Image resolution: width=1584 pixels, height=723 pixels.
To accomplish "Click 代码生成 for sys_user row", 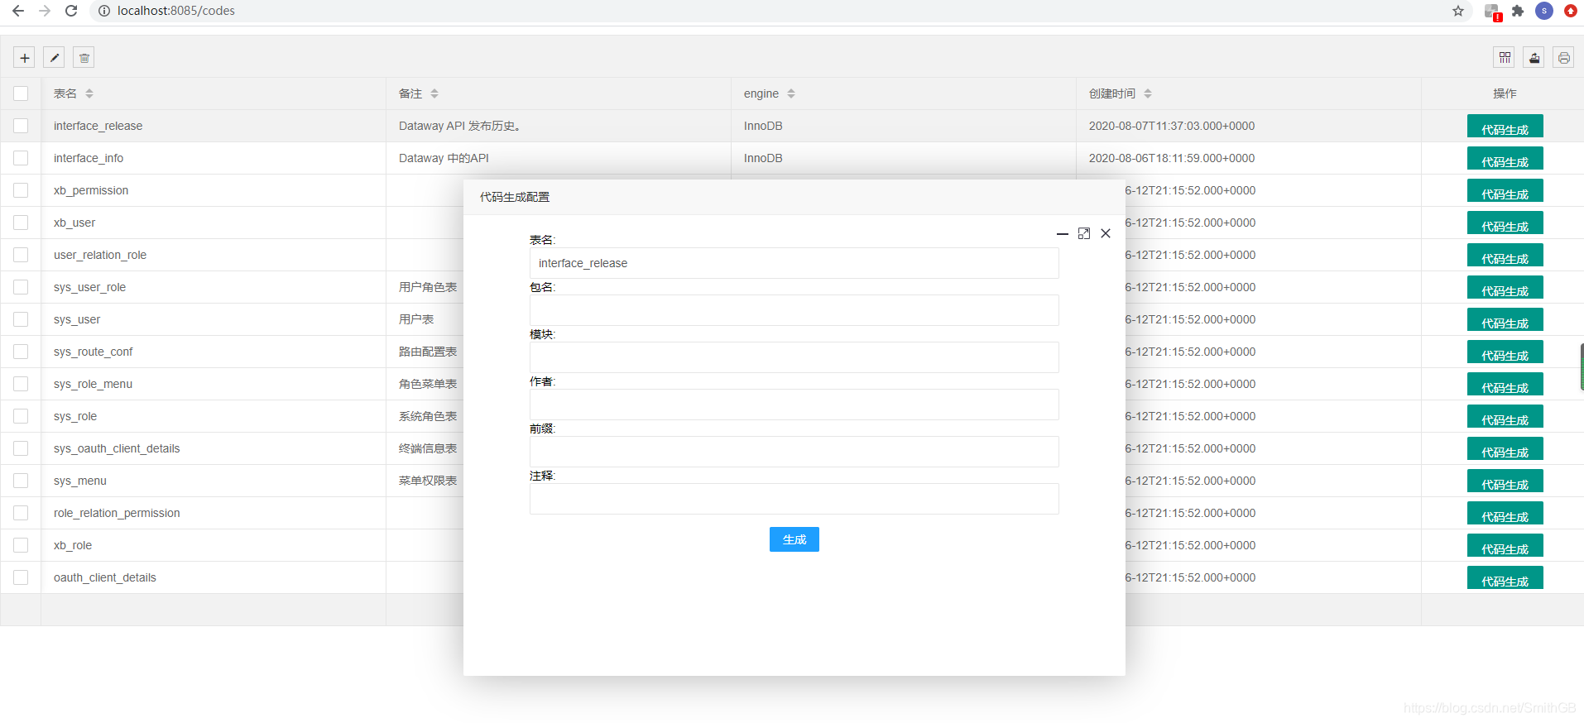I will pyautogui.click(x=1505, y=320).
